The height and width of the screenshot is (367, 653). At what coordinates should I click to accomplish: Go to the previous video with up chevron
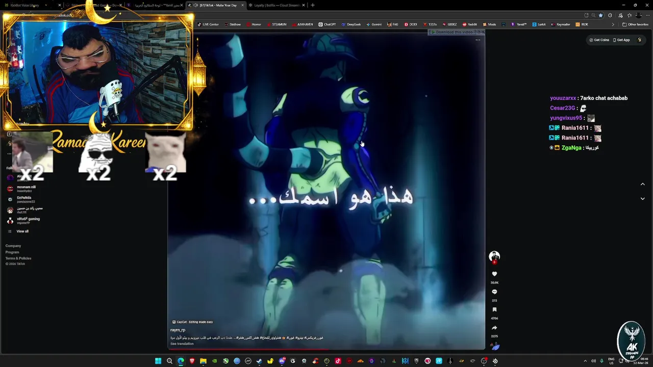(x=643, y=184)
